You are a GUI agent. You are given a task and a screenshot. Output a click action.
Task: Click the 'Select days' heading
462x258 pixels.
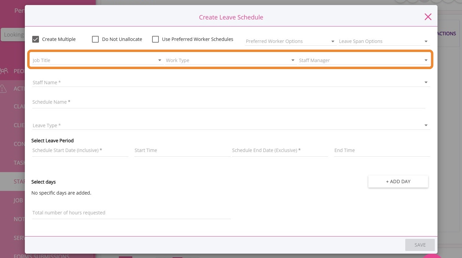click(x=44, y=182)
